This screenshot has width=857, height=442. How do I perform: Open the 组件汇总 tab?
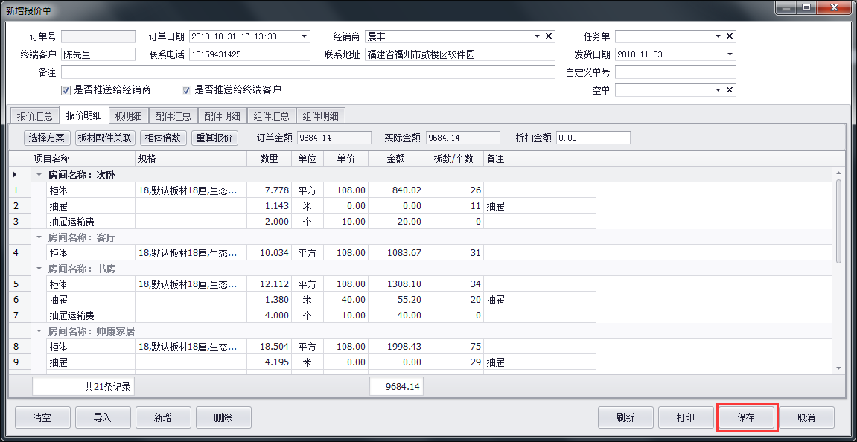(271, 116)
